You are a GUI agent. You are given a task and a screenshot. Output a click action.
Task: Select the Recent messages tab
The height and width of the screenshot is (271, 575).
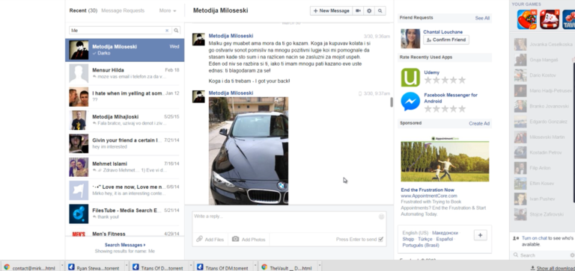(83, 10)
